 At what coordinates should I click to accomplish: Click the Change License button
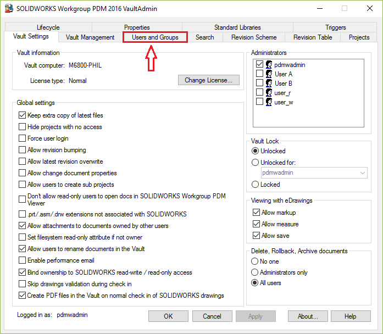coord(209,80)
